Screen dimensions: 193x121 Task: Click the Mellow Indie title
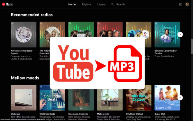click(103, 114)
